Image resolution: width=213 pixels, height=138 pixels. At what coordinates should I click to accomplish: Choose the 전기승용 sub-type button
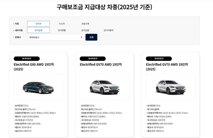[39, 30]
